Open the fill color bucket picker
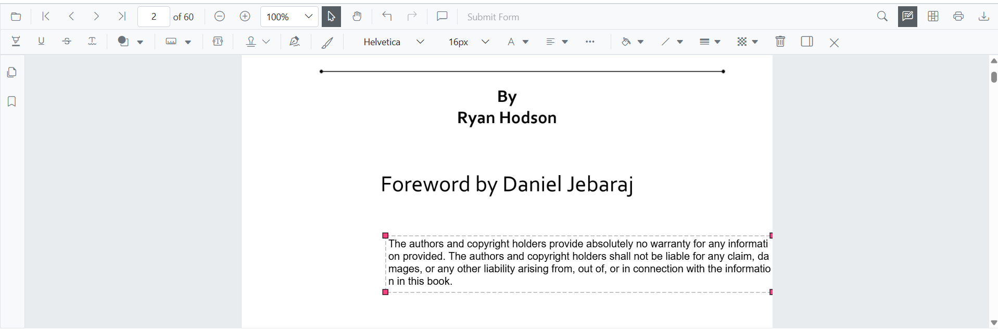The width and height of the screenshot is (998, 331). [633, 42]
